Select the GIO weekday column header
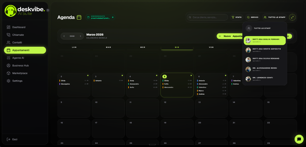 (x=177, y=47)
